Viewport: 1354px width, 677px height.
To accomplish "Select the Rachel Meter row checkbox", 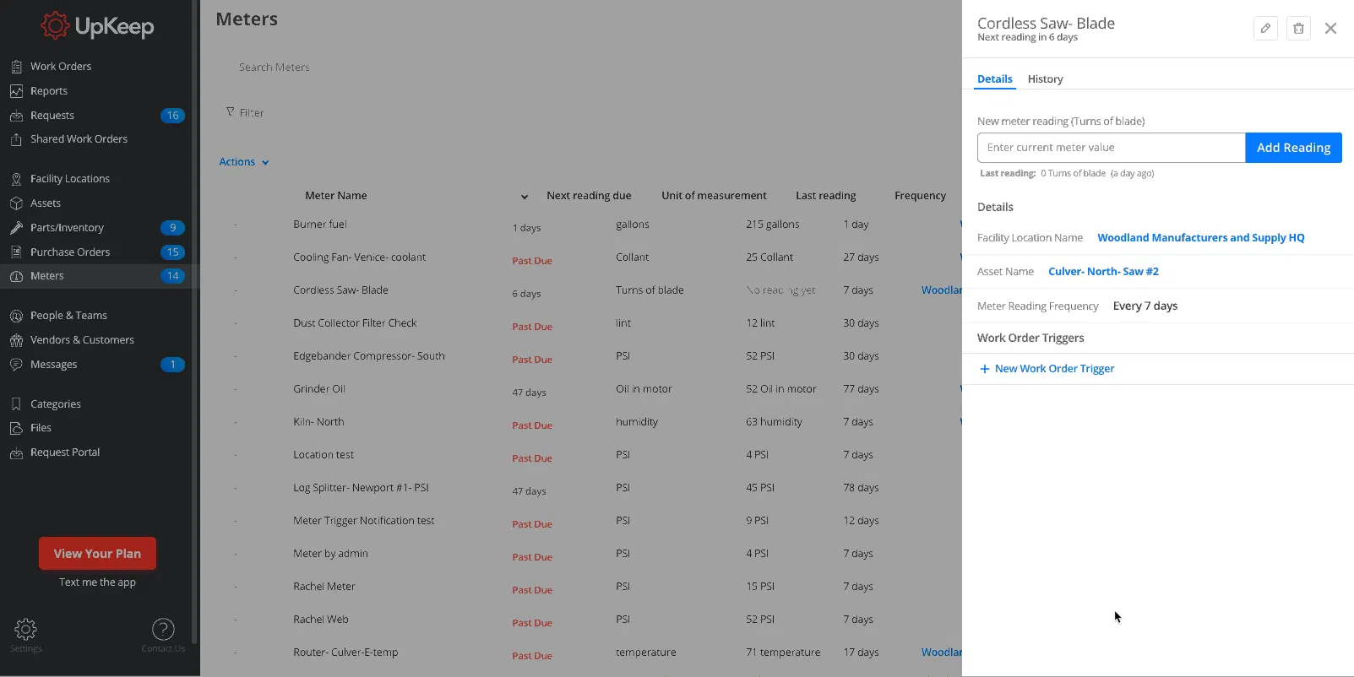I will point(236,587).
